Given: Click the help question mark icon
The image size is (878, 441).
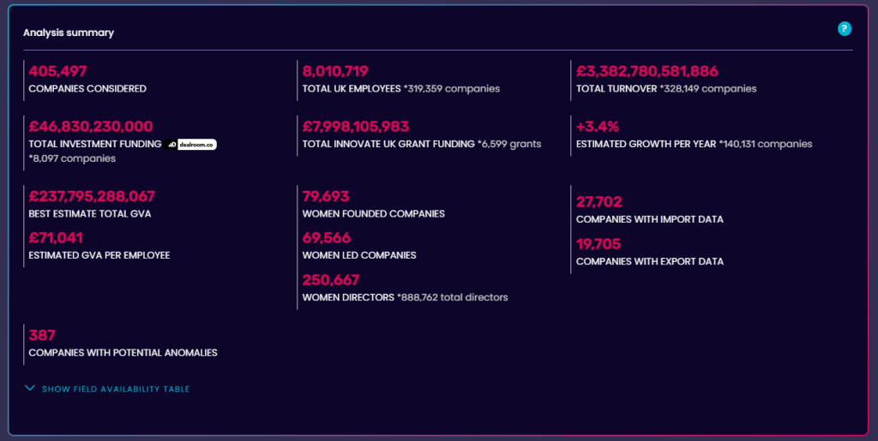Looking at the screenshot, I should pos(845,29).
